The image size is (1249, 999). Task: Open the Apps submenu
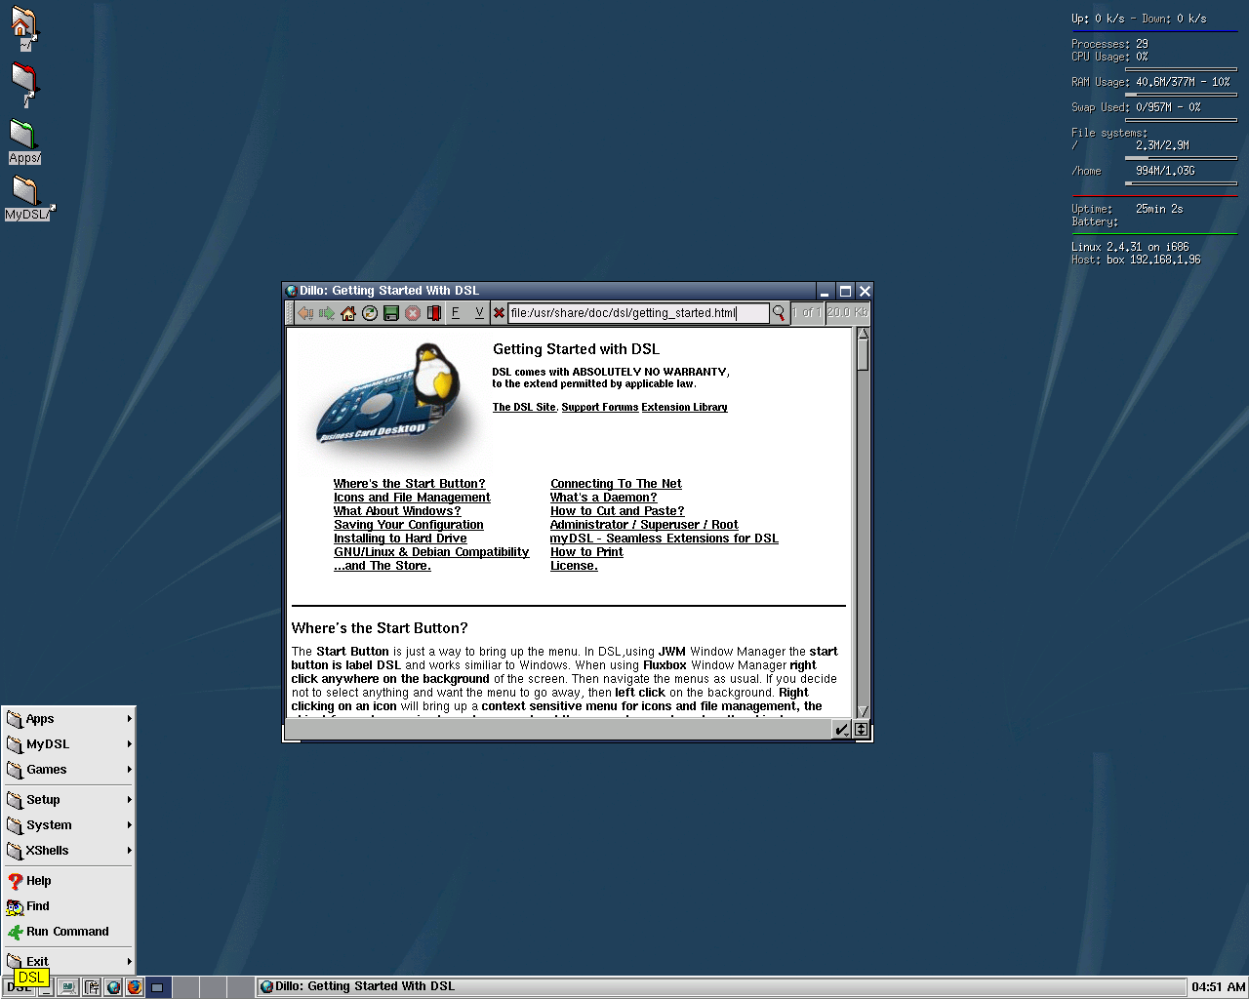tap(68, 719)
